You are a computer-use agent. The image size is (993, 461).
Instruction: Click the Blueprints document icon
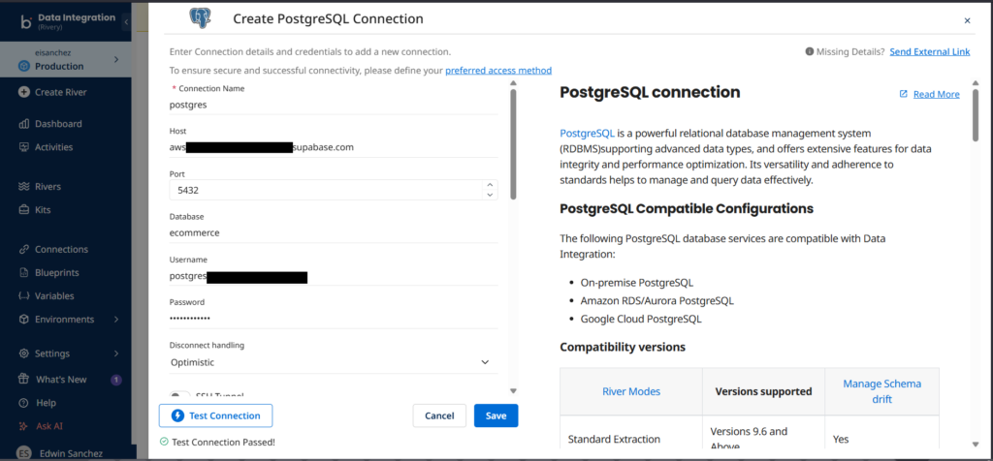[24, 272]
